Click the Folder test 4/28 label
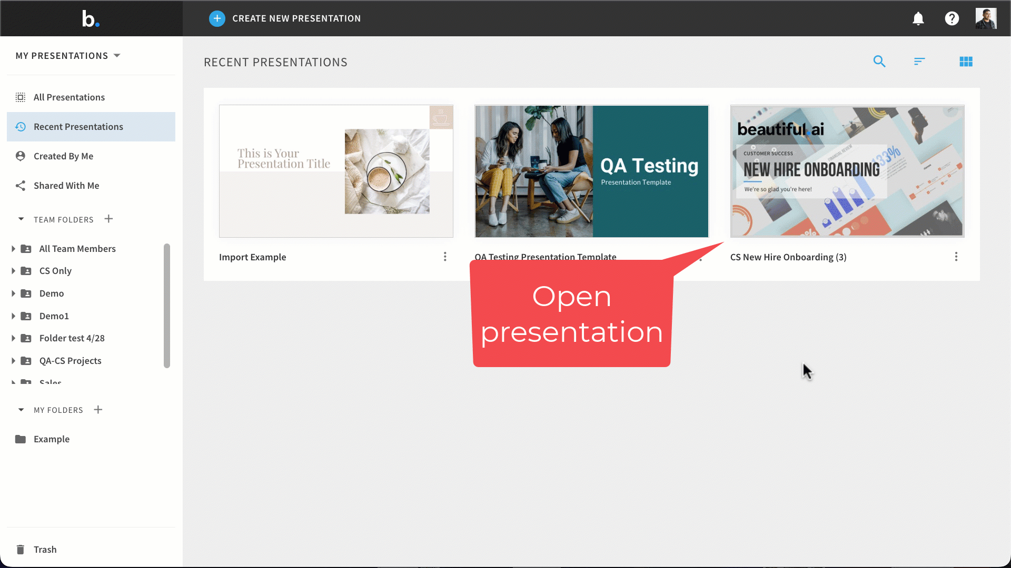This screenshot has width=1011, height=568. 72,338
